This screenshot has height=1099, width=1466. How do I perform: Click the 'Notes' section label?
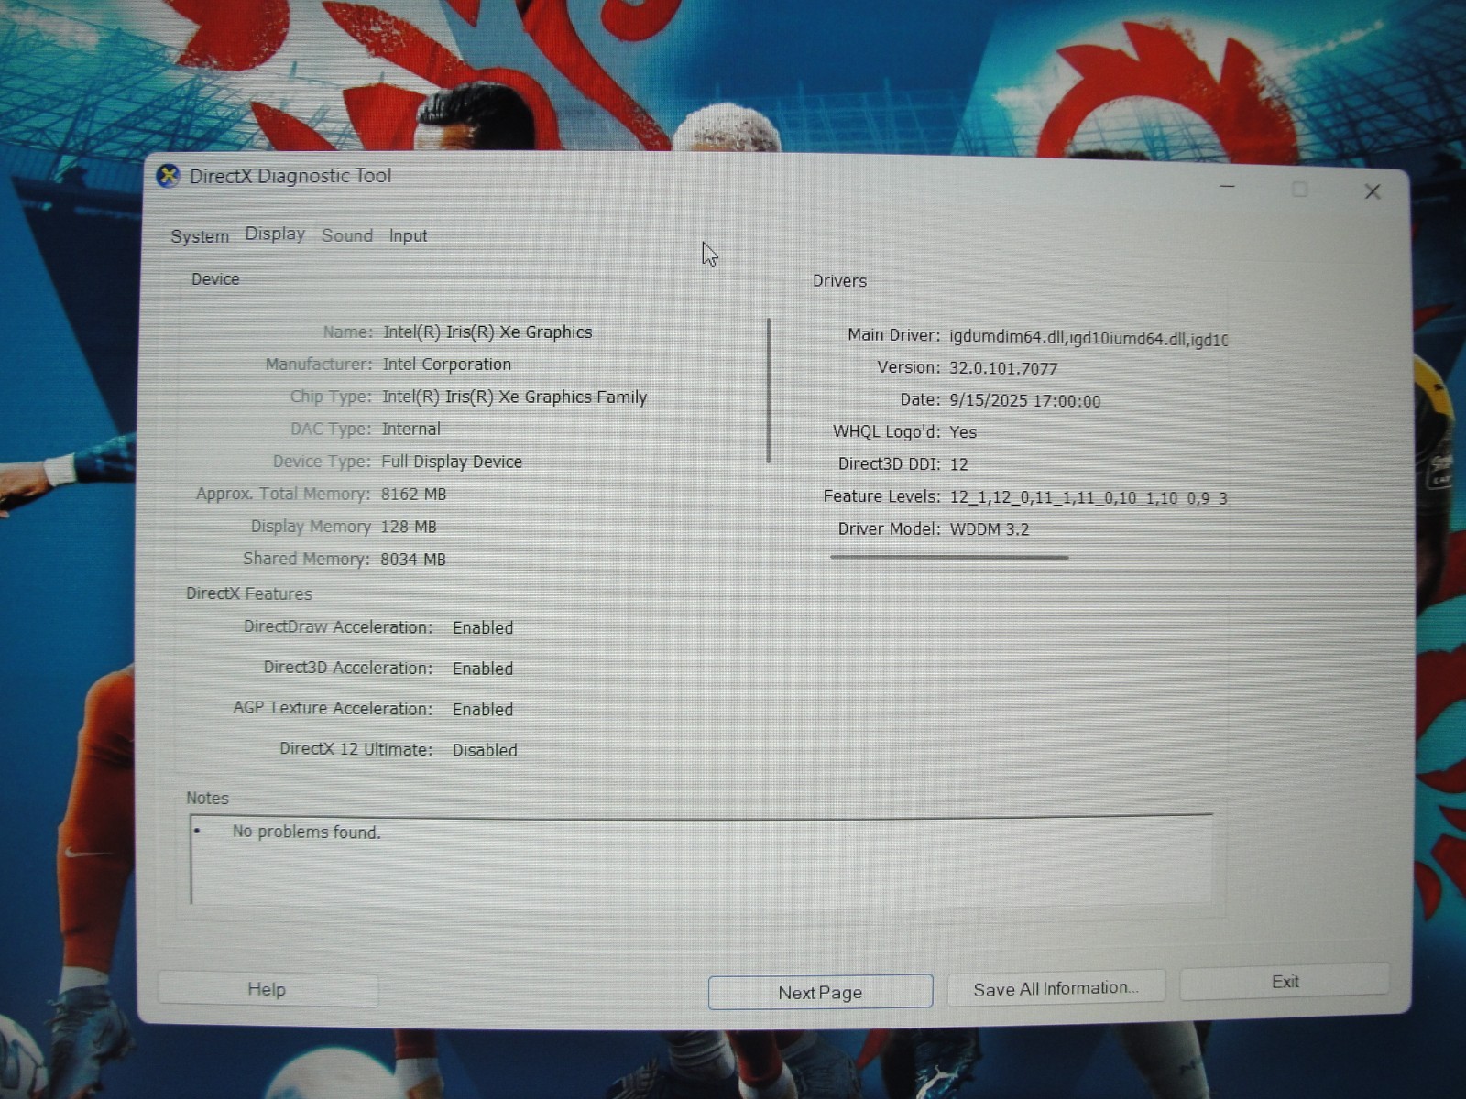point(207,799)
